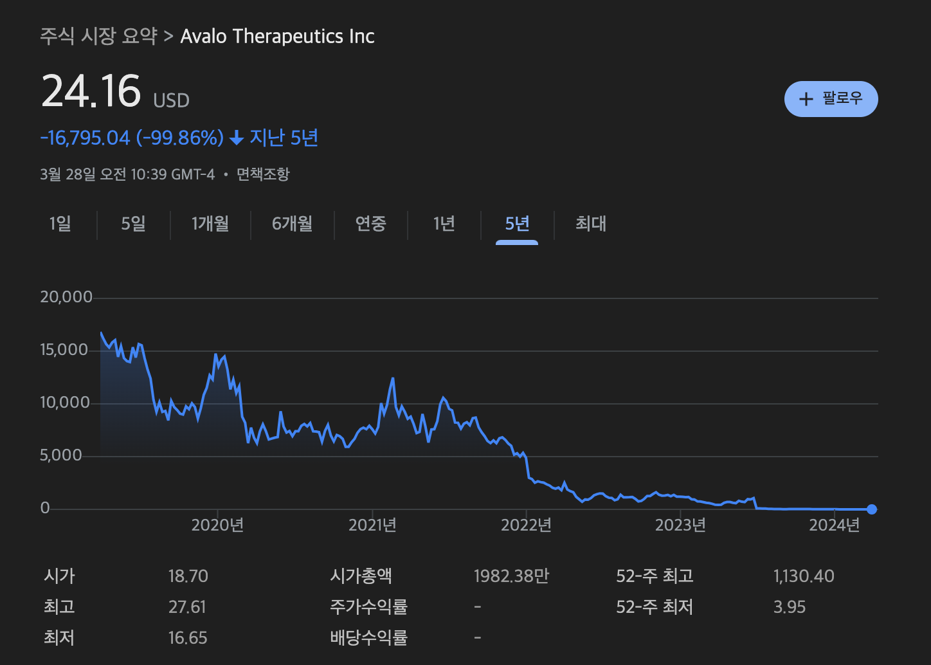The height and width of the screenshot is (665, 931).
Task: Click the 10,000 y-axis label
Action: 65,403
